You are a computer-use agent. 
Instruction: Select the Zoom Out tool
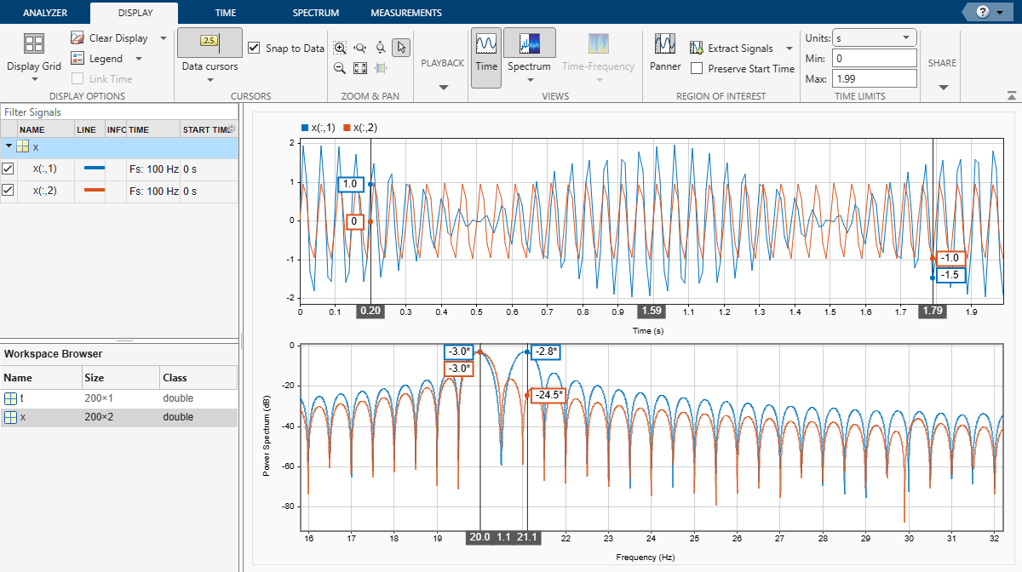(340, 69)
